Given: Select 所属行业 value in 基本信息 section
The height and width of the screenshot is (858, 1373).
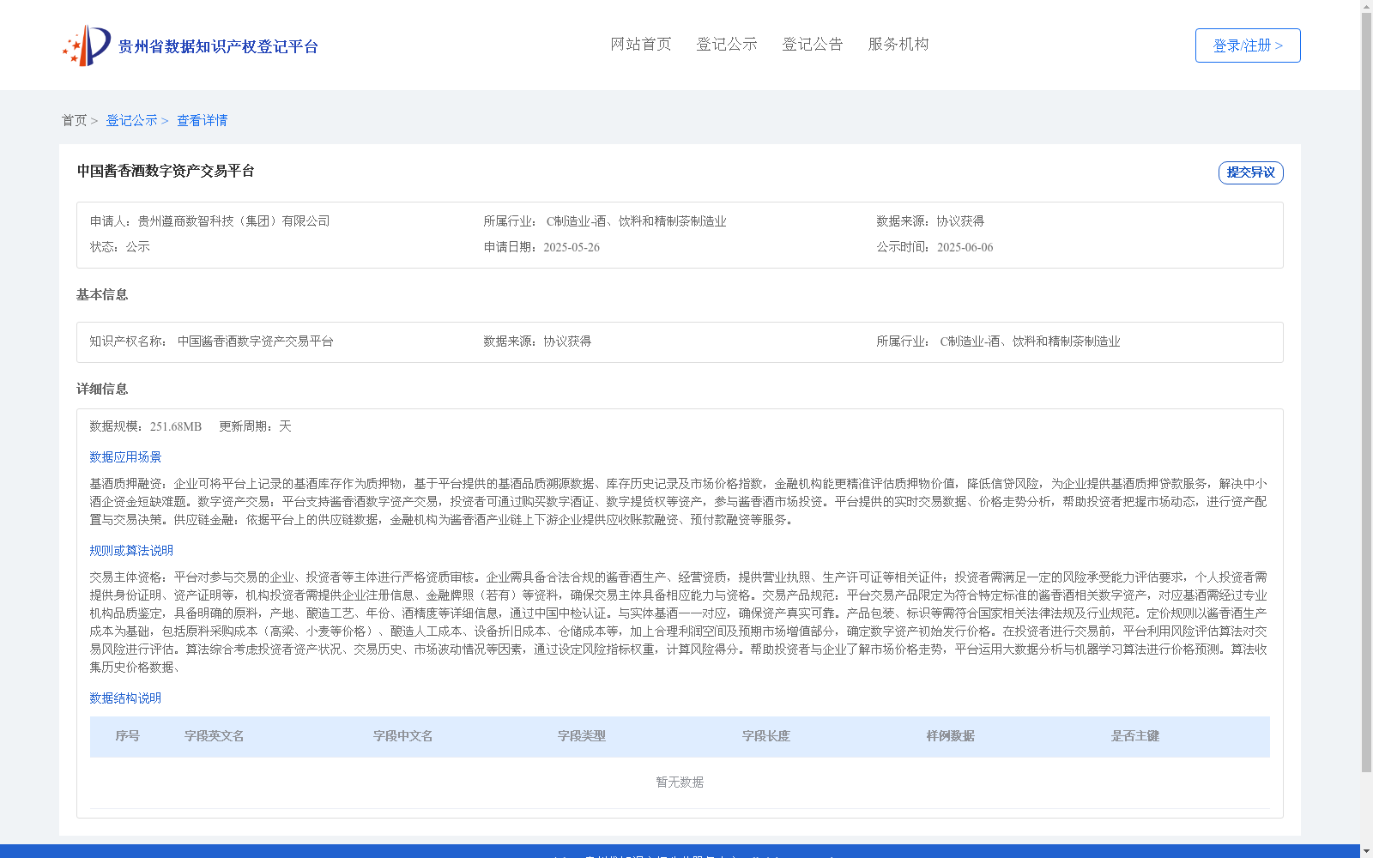Looking at the screenshot, I should (1030, 341).
